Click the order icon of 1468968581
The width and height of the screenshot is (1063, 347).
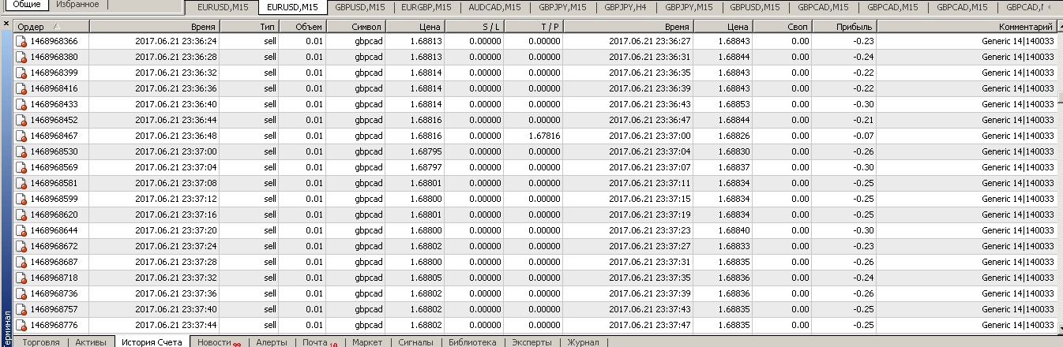pyautogui.click(x=21, y=183)
